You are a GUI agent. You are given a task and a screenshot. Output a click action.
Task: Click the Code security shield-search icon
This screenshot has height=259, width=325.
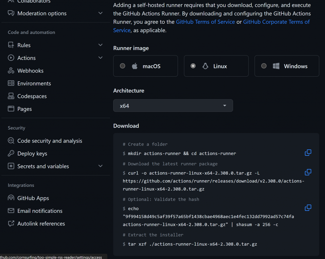coord(11,141)
